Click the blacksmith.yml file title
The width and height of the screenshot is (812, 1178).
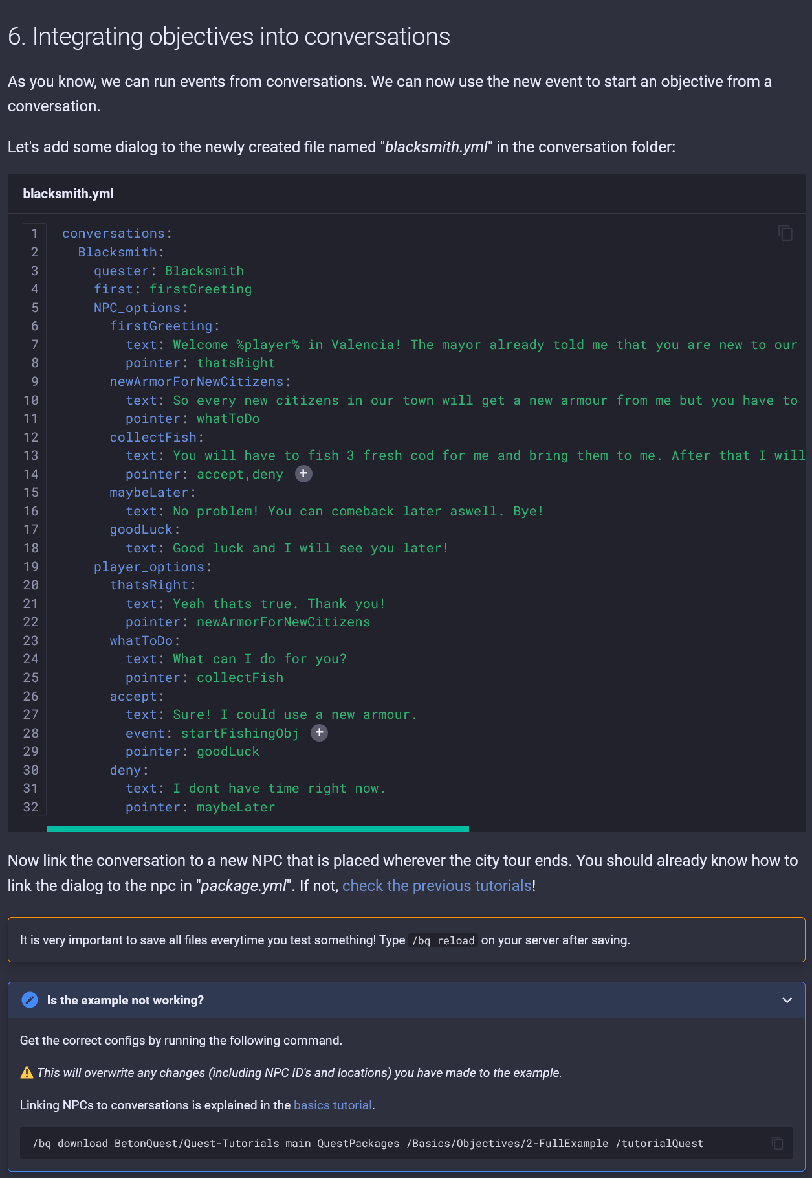point(68,194)
